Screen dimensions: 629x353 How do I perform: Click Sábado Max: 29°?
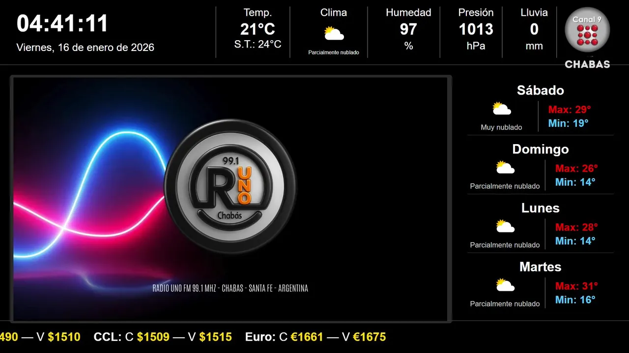570,109
